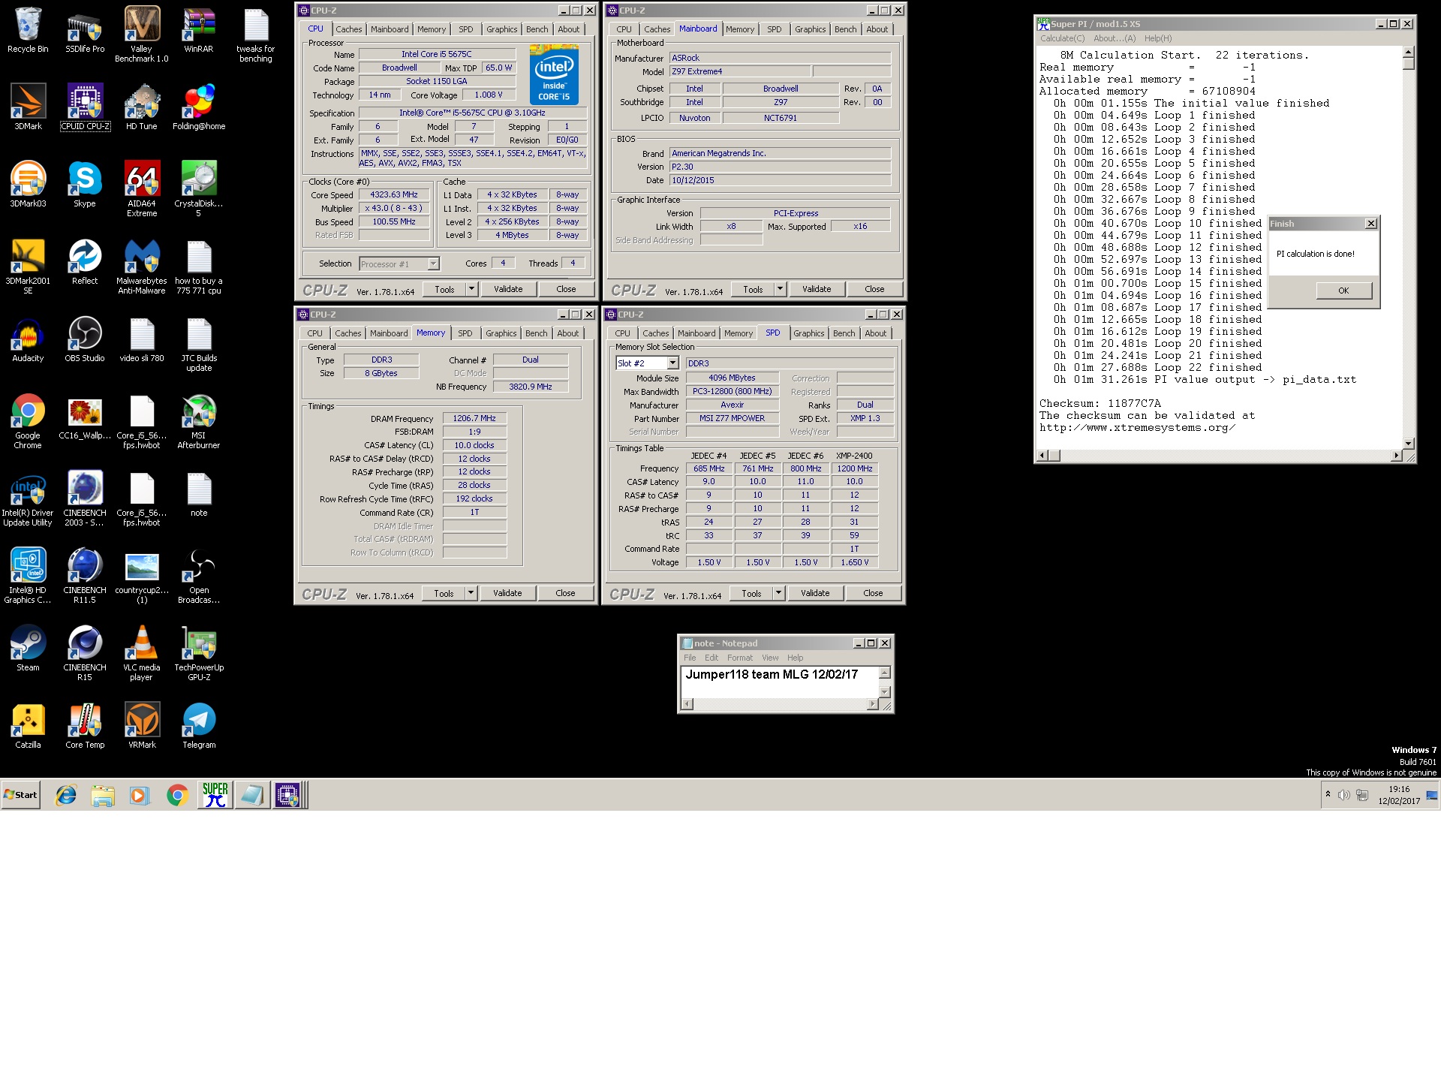Viewport: 1441px width, 1081px height.
Task: Click the DRAM Frequency value 1206.7 MHz
Action: (x=474, y=418)
